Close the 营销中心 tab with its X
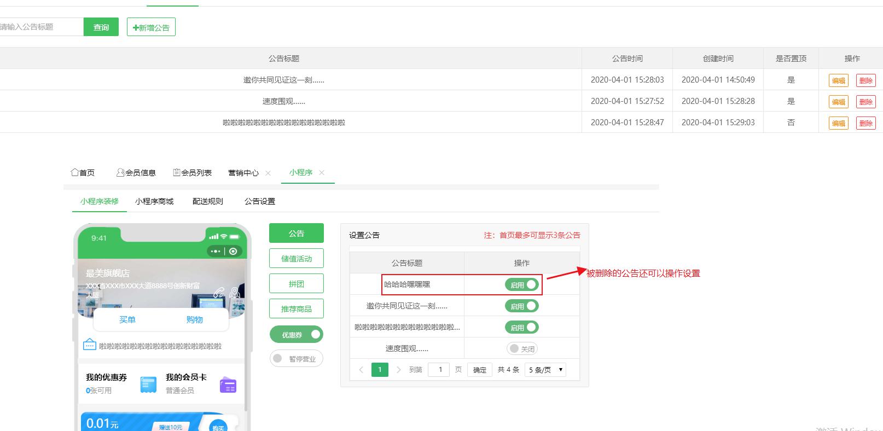 pyautogui.click(x=268, y=173)
